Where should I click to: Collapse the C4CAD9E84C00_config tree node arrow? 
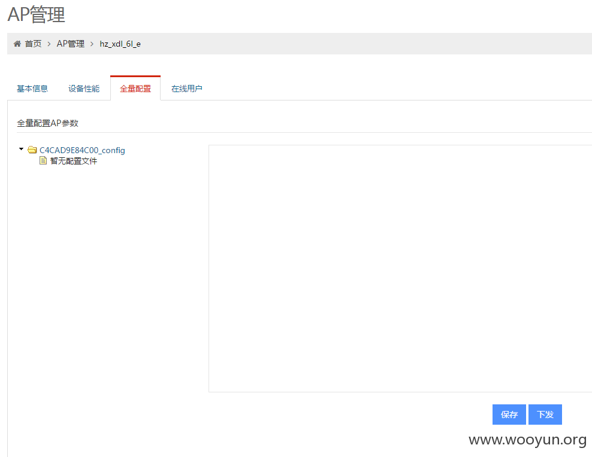coord(21,149)
